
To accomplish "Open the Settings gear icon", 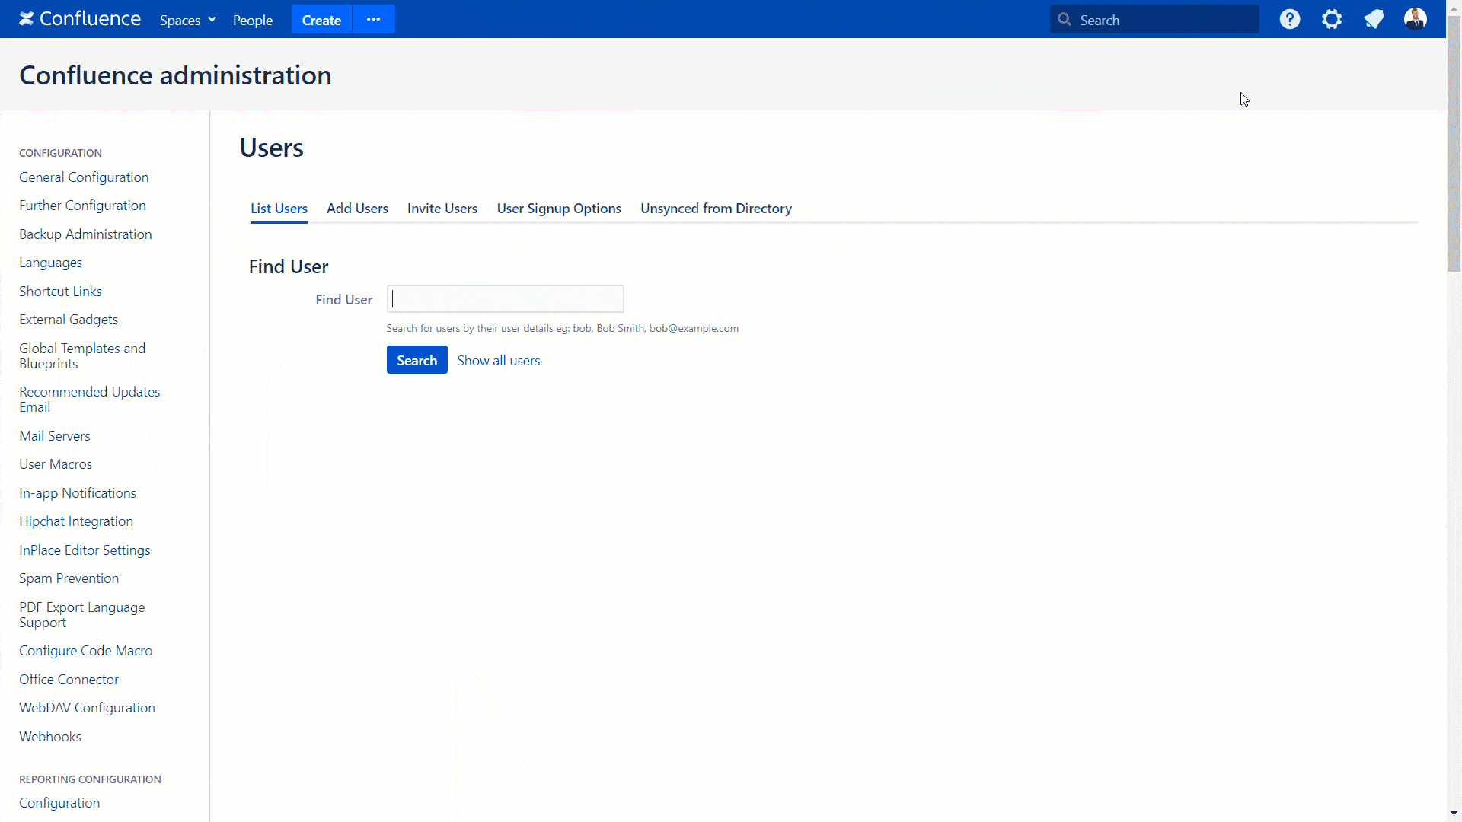I will click(x=1332, y=19).
